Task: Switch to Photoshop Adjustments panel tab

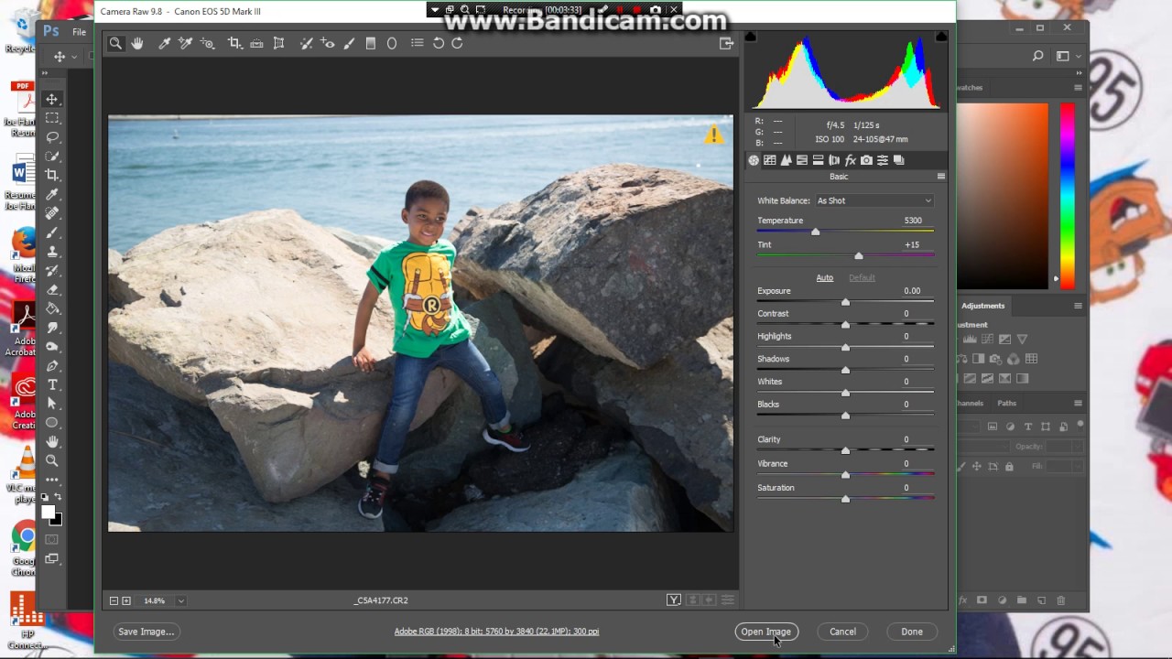Action: point(982,306)
